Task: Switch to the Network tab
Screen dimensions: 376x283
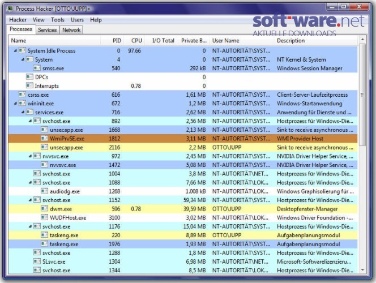Action: (x=71, y=30)
